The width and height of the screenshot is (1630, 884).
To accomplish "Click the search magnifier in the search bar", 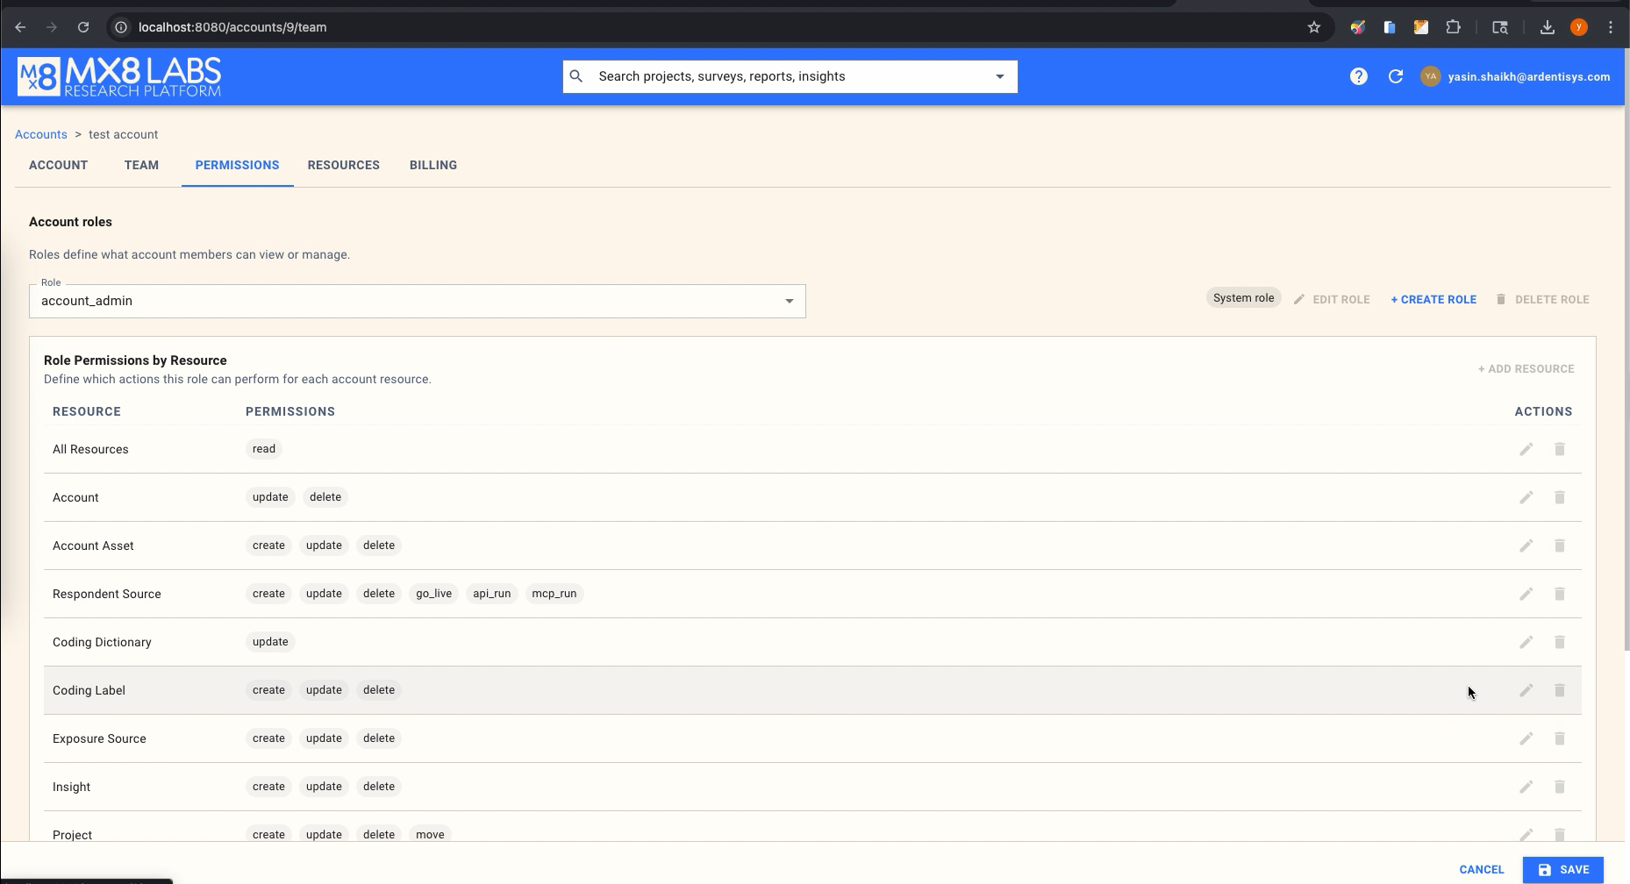I will tap(576, 76).
